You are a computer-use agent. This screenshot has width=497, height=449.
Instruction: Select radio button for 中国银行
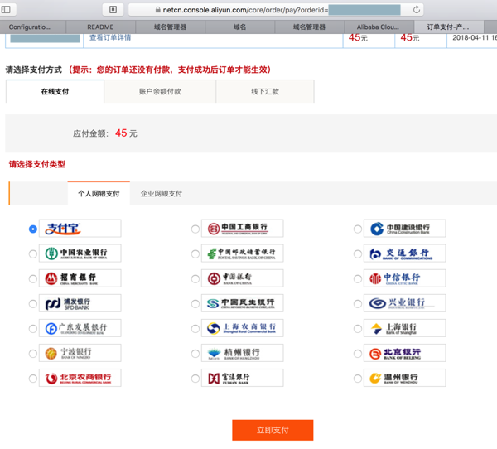tap(195, 278)
